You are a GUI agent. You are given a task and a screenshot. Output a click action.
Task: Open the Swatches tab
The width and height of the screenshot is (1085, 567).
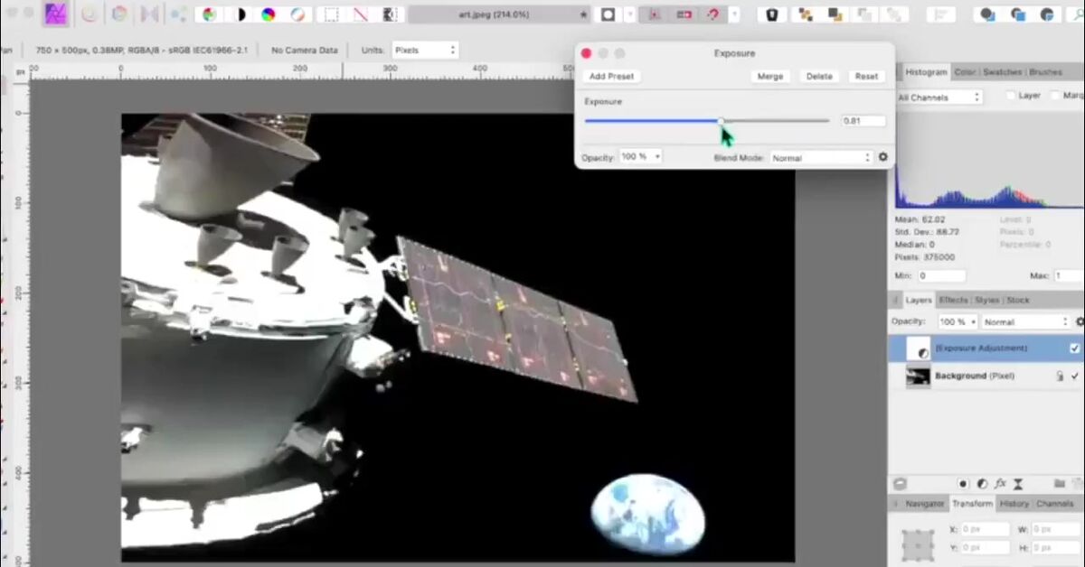[x=1002, y=72]
